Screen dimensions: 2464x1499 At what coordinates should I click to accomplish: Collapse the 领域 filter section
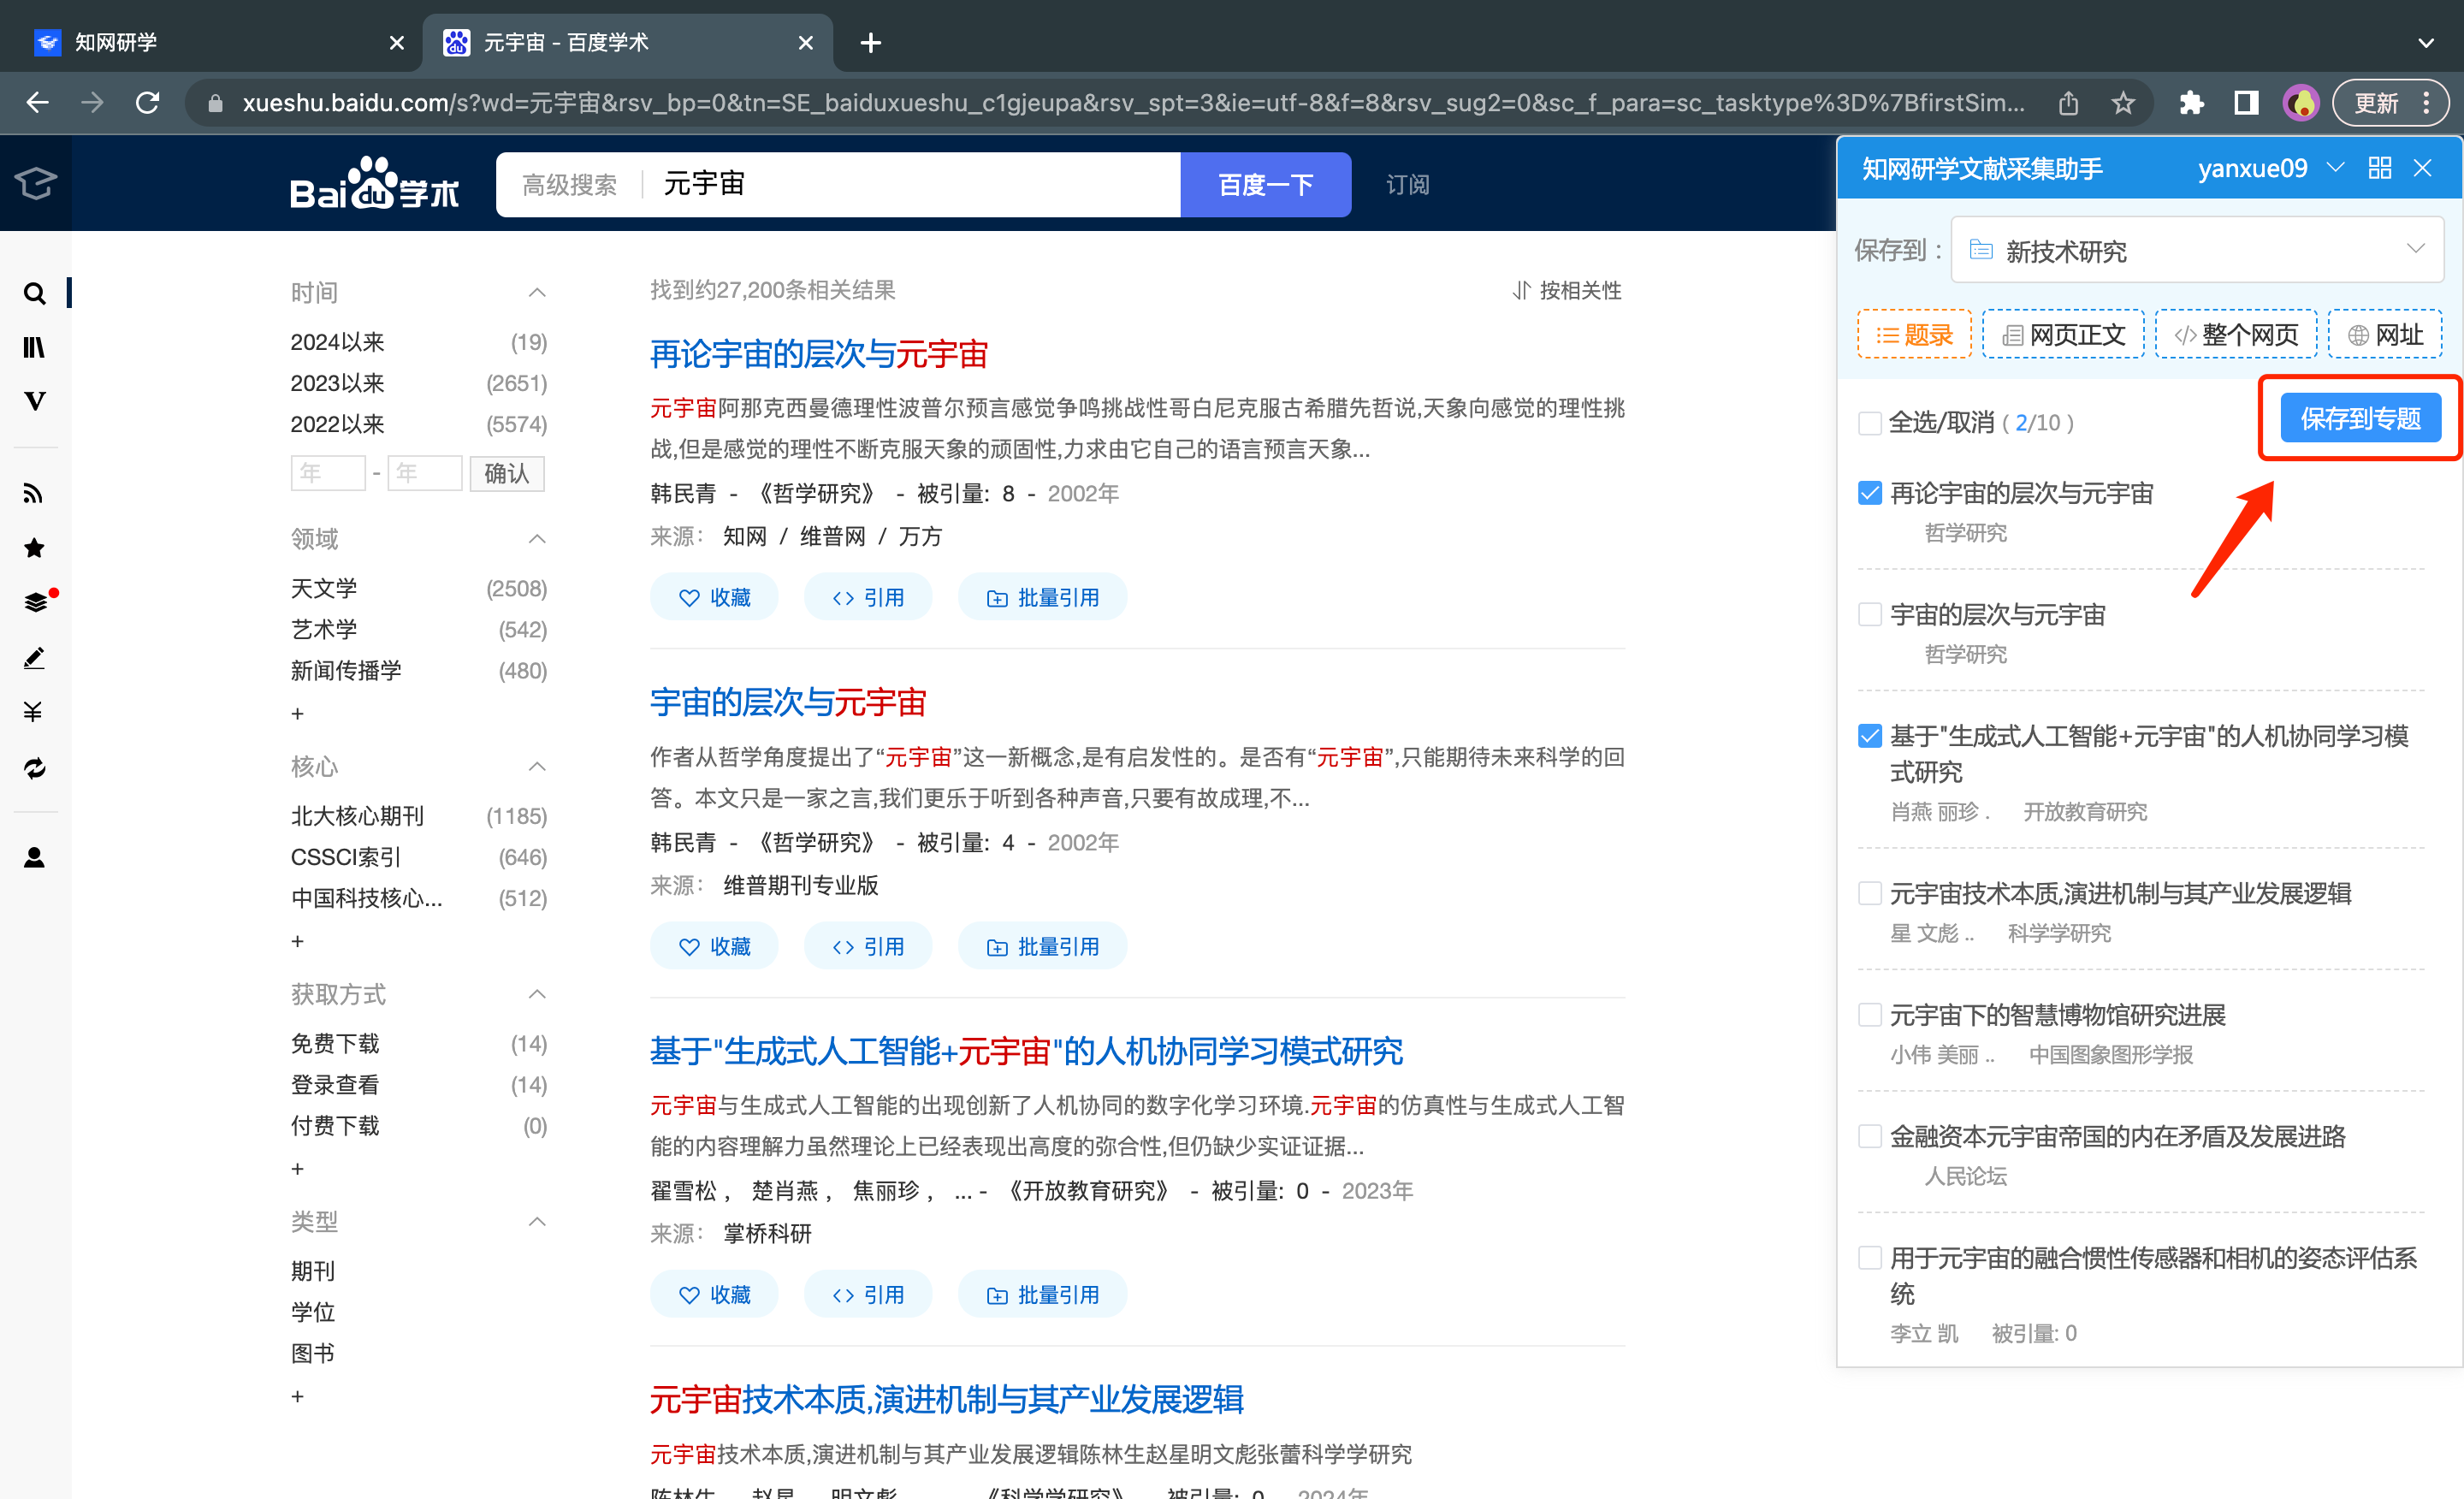click(x=537, y=539)
